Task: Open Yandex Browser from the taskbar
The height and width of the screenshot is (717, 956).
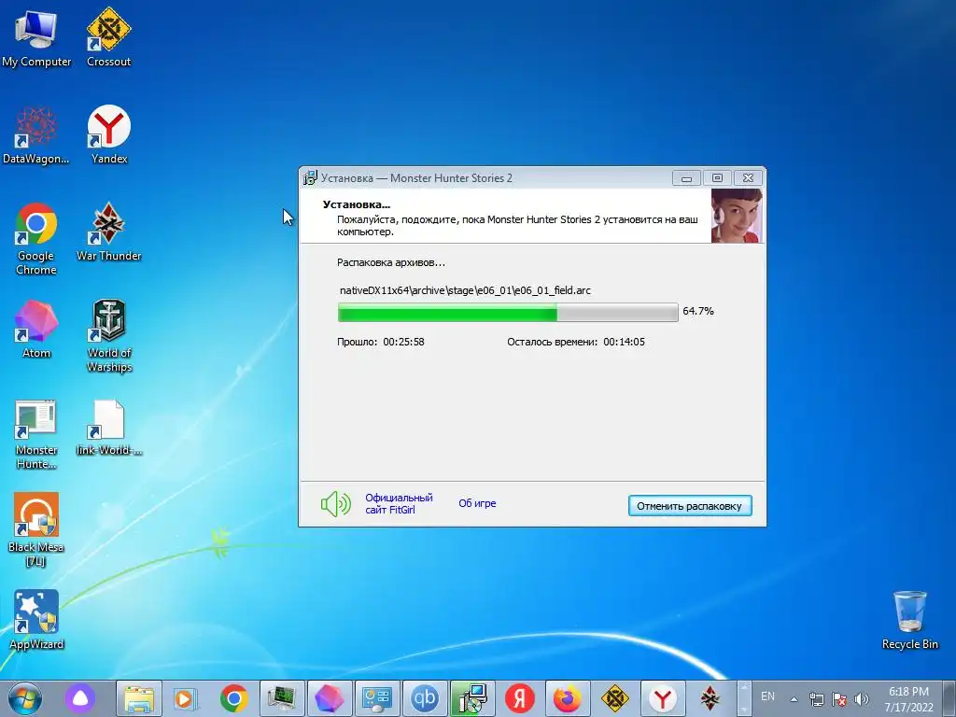Action: (662, 698)
